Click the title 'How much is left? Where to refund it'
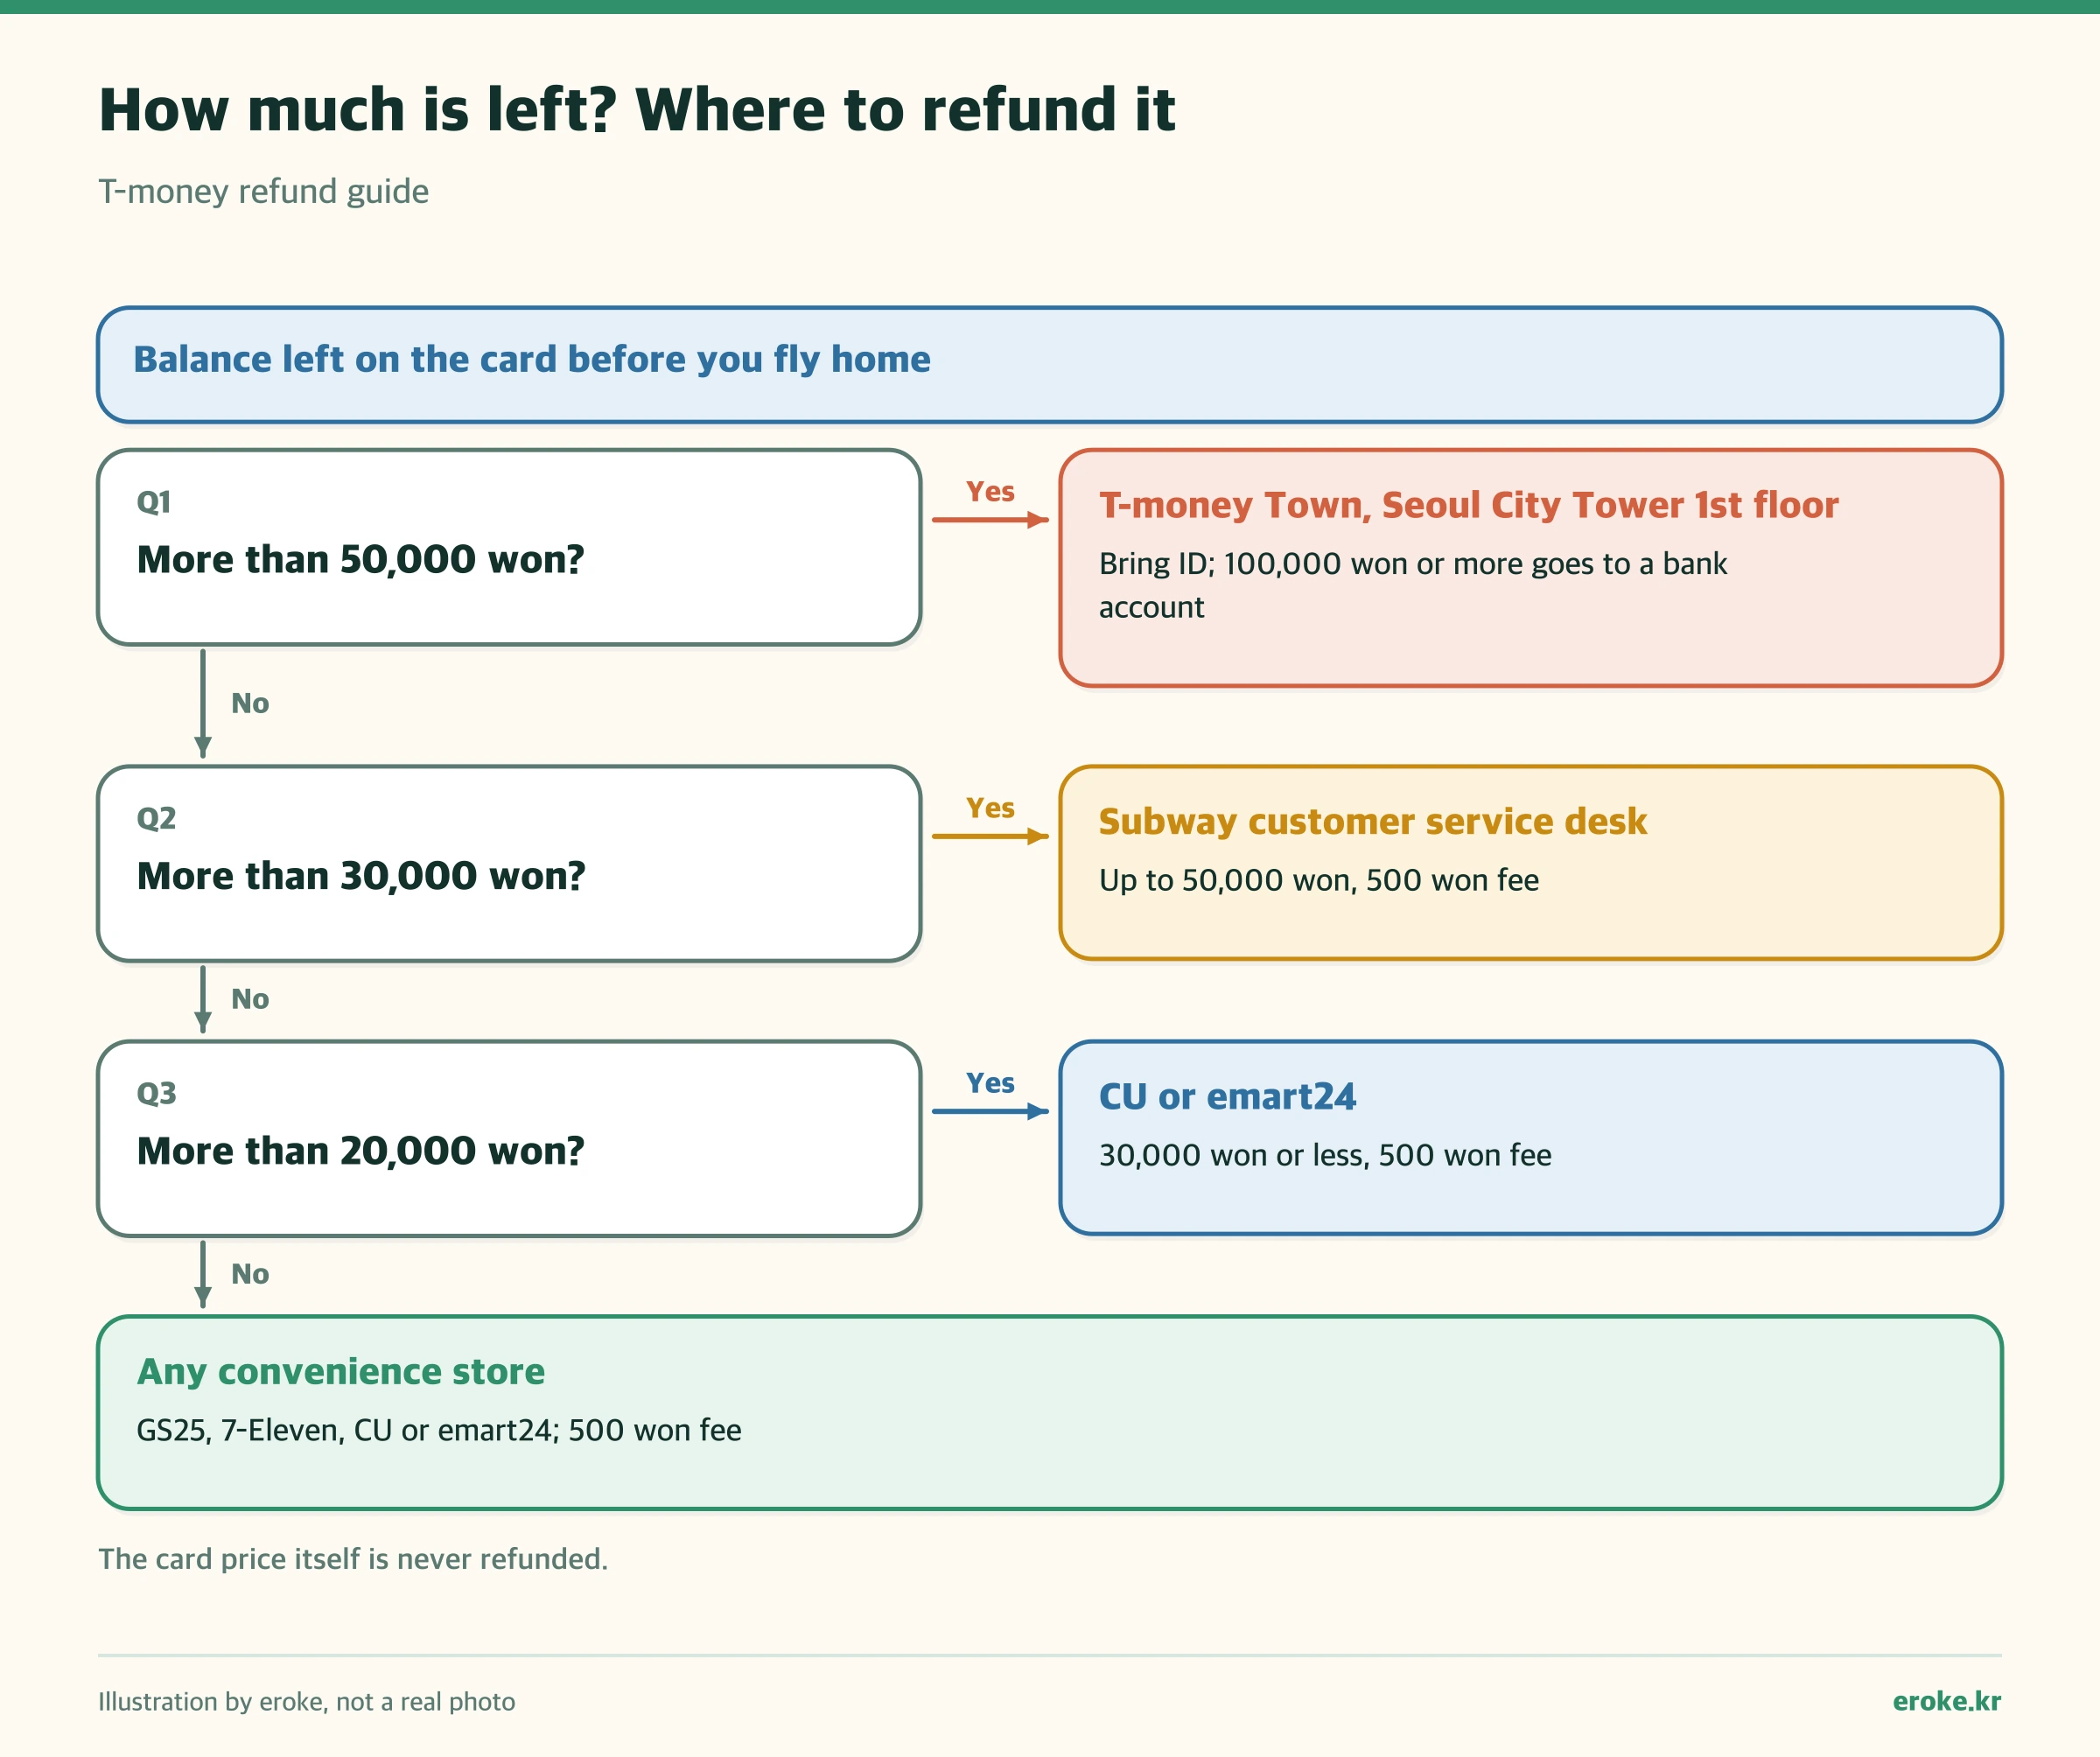 coord(637,109)
